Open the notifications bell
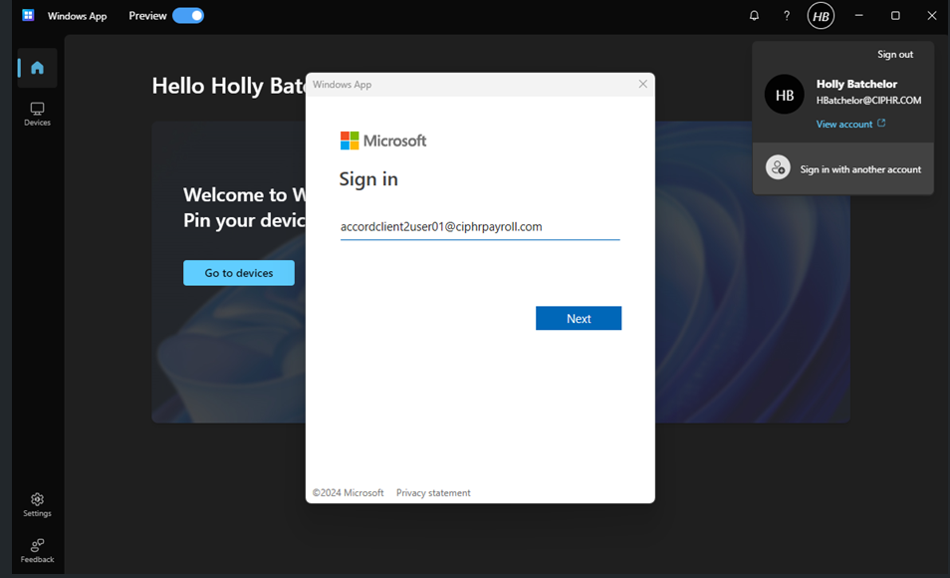 754,16
